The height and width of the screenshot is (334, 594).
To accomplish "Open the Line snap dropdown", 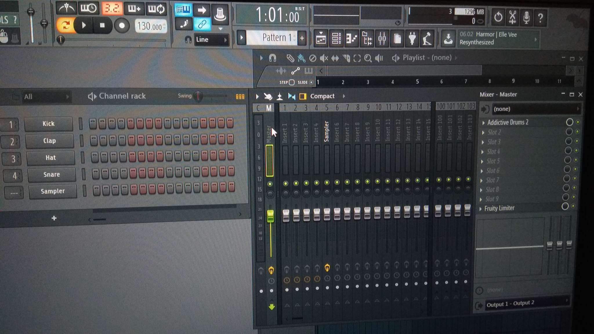I will (211, 40).
